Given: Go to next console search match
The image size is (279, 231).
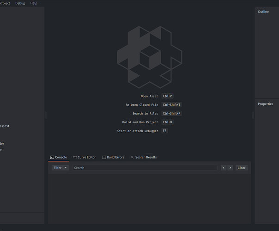Looking at the screenshot, I should (230, 168).
